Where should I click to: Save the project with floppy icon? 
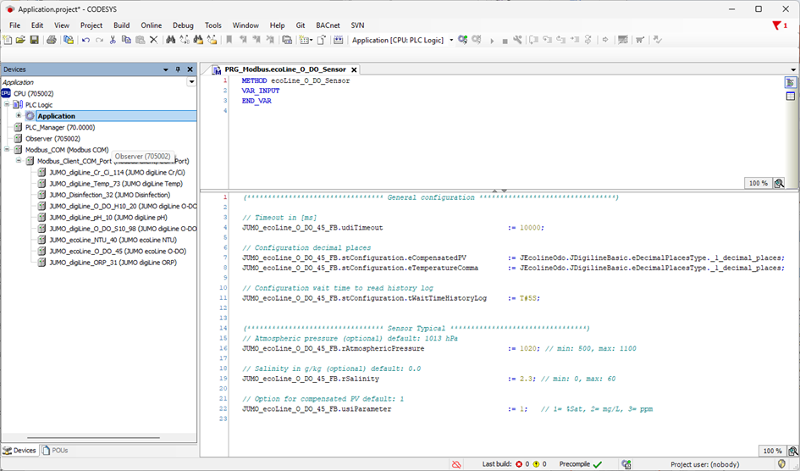[x=34, y=40]
